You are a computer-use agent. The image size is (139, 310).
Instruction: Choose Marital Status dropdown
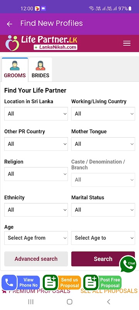click(x=103, y=210)
